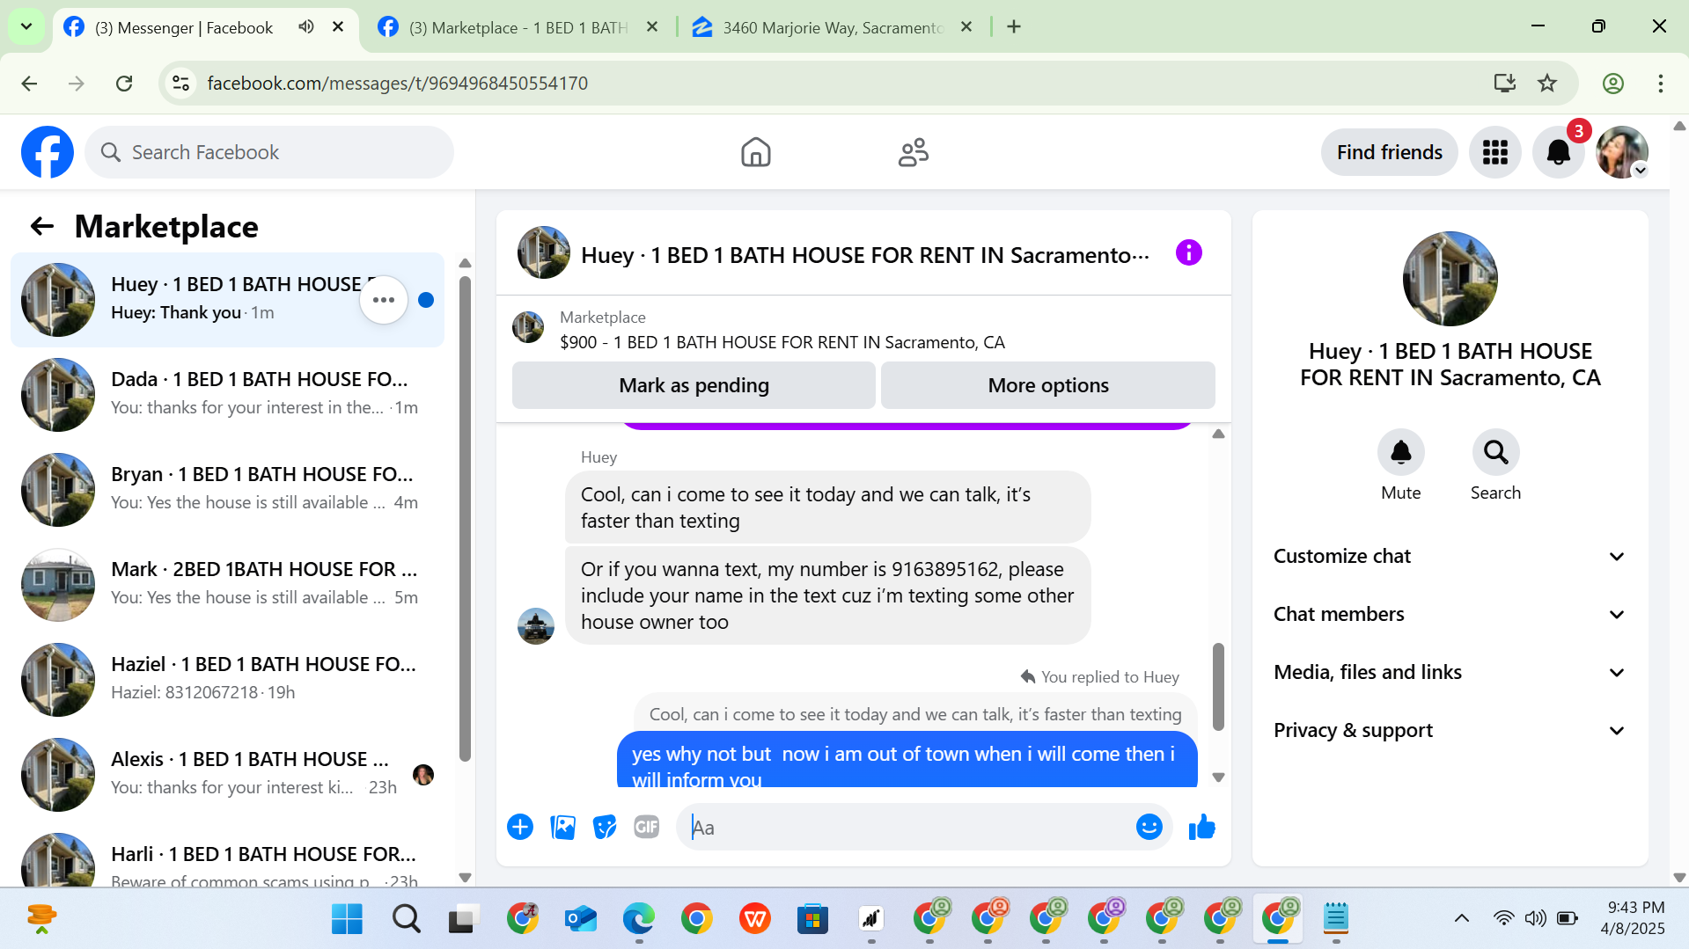Click the Facebook logo icon
Screen dimensions: 1689x949
click(x=48, y=152)
